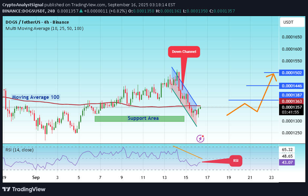Click the 'CryptoAnalystSignal' author name
Screen dimensions: 308x196
point(23,5)
